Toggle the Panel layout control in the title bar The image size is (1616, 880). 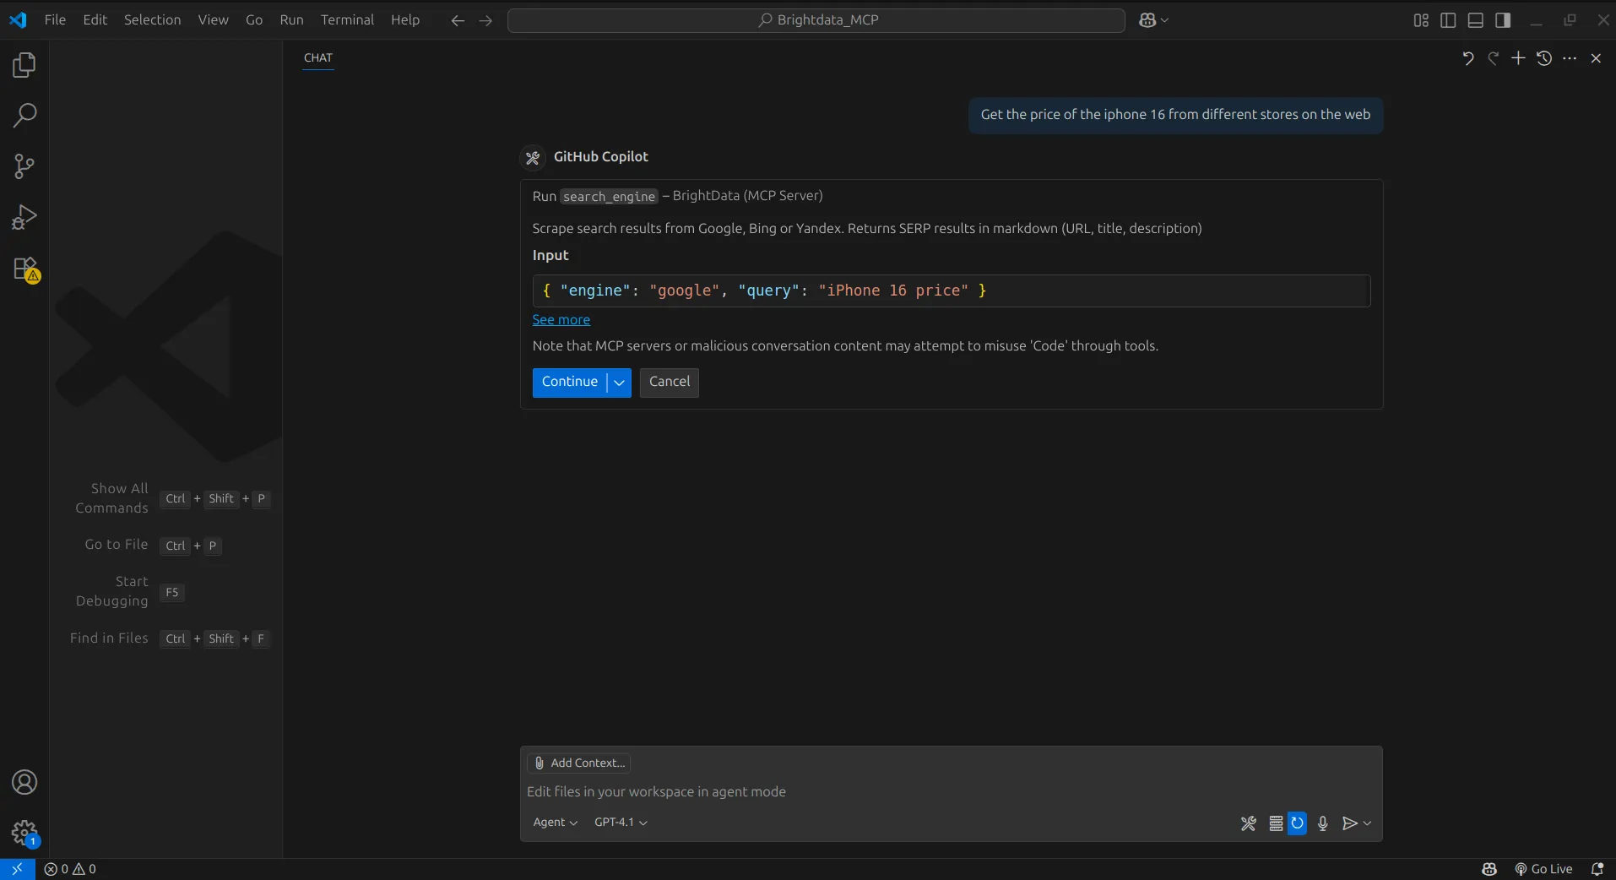(x=1476, y=19)
